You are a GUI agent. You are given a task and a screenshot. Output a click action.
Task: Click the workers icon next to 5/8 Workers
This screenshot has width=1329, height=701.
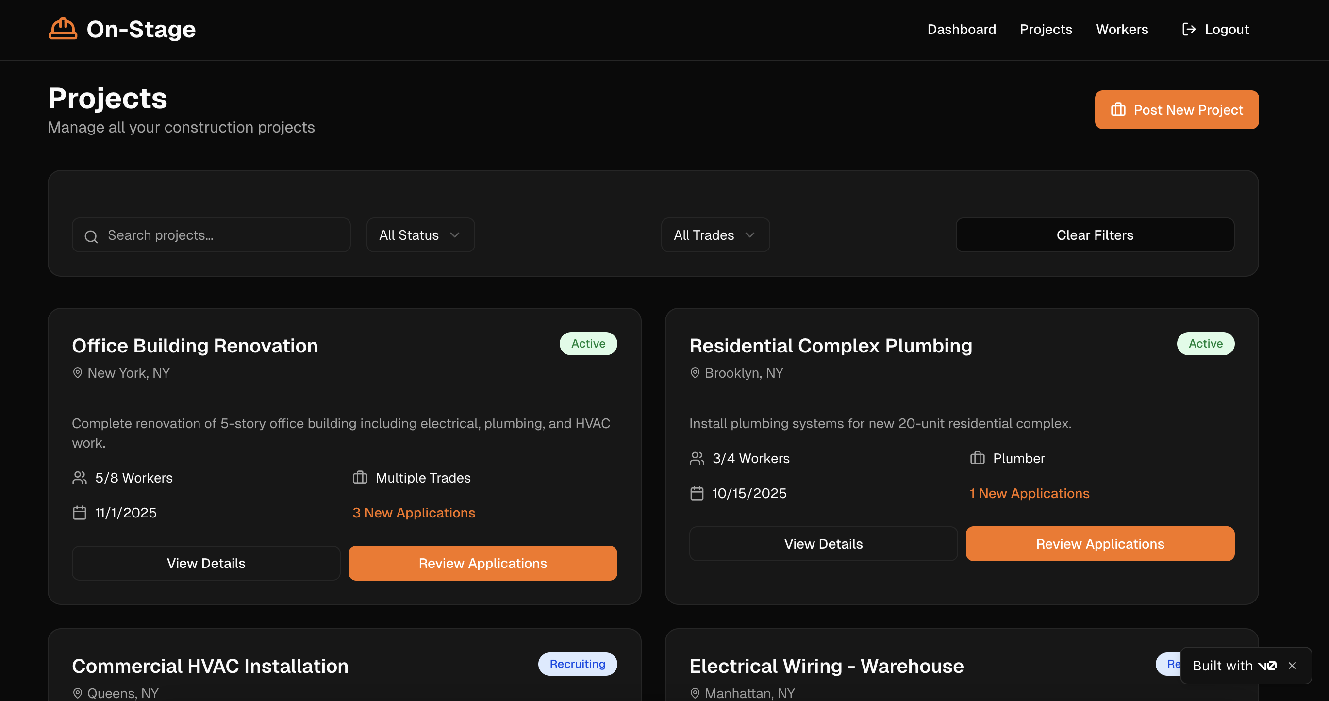80,478
